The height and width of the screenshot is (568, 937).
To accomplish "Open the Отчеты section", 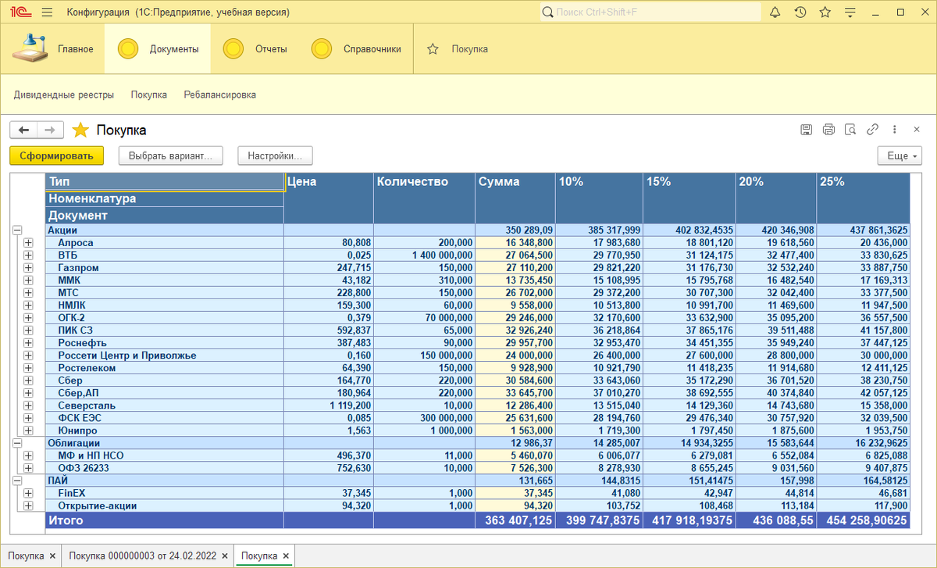I will click(x=255, y=49).
